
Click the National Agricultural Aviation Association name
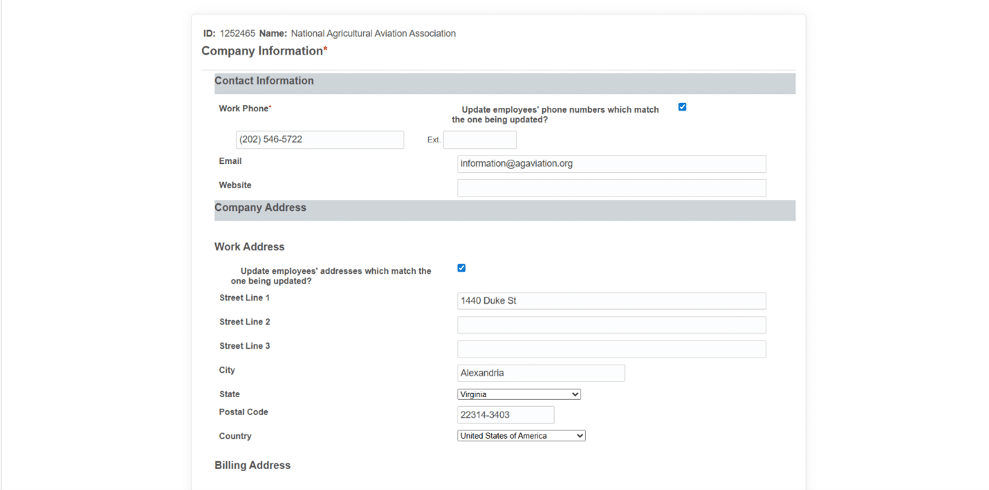(373, 33)
